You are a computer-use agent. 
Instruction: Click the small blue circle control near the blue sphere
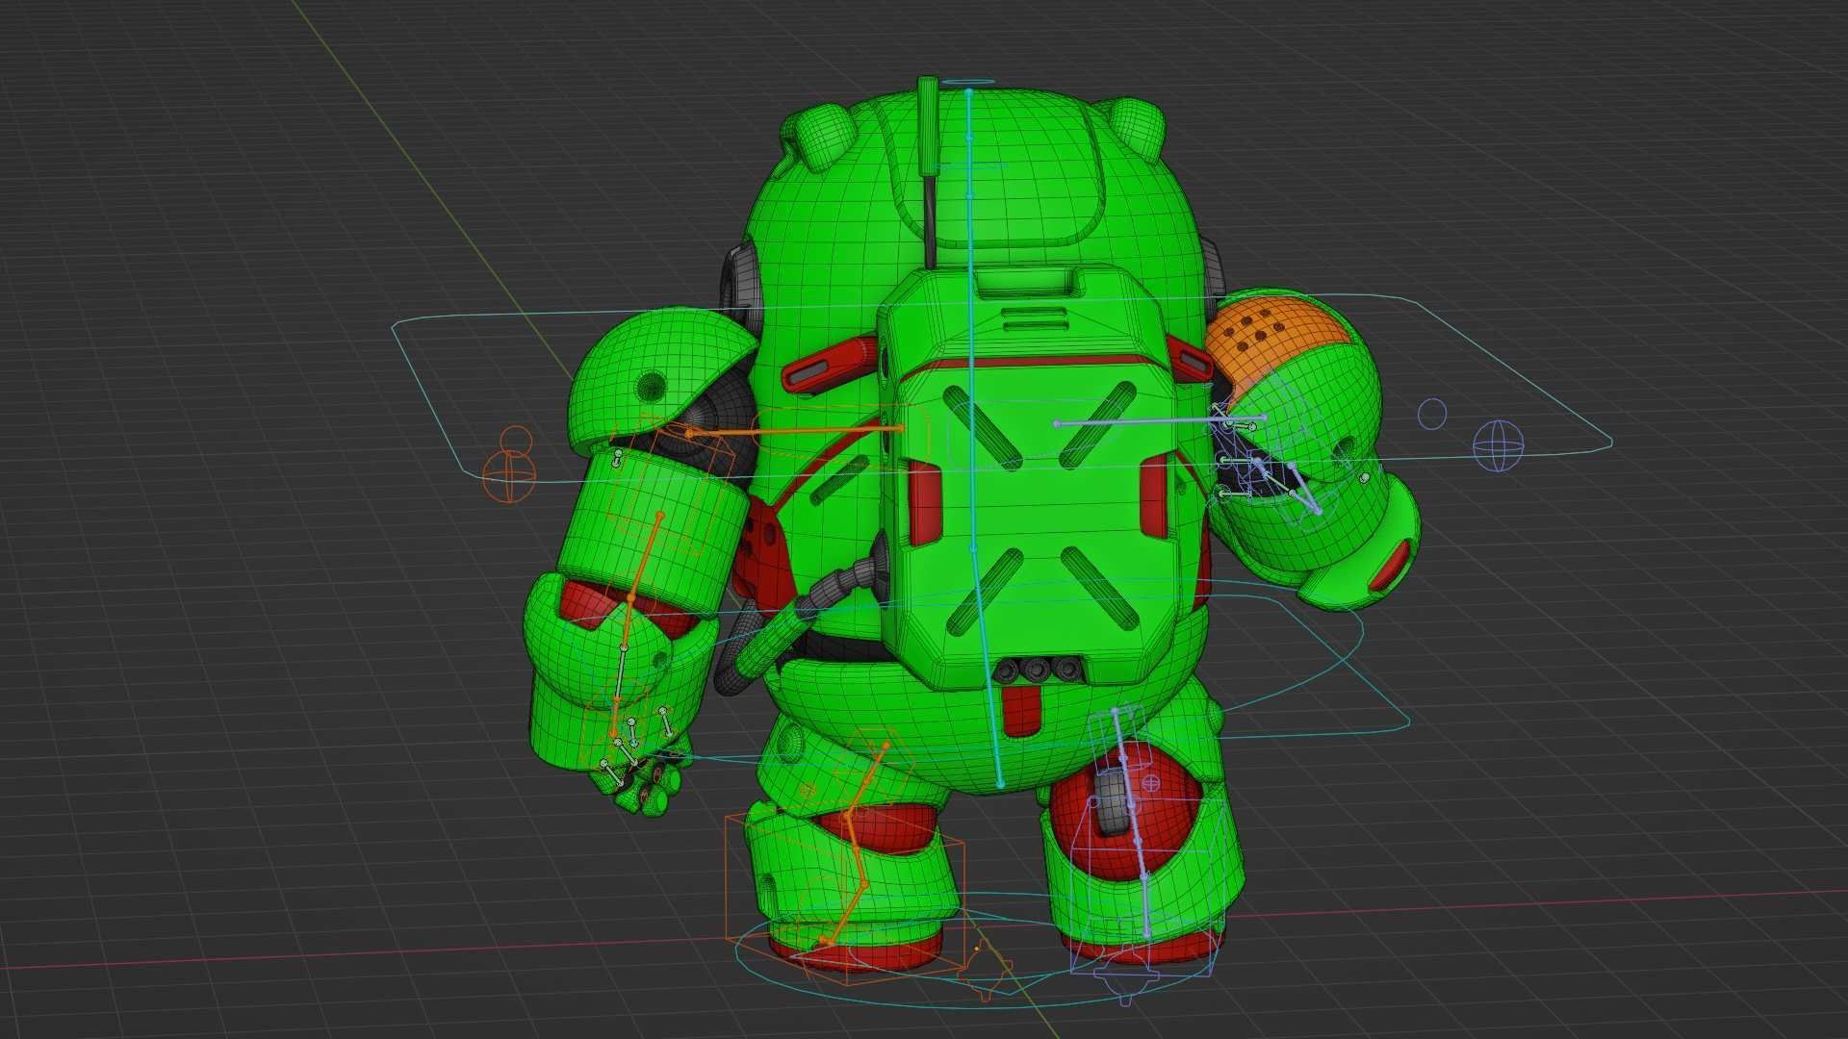pos(1433,414)
